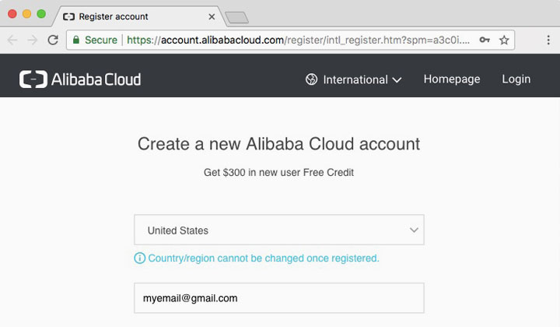The width and height of the screenshot is (560, 327).
Task: Go to Homepage link in header
Action: [x=452, y=79]
